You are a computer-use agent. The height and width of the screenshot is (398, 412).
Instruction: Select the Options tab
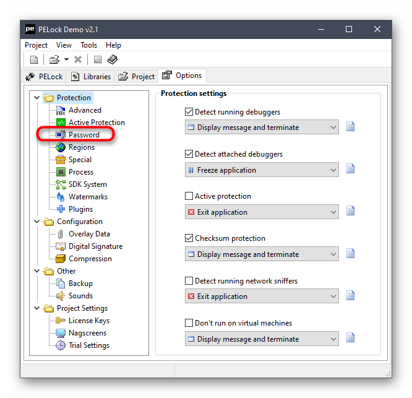pos(182,76)
